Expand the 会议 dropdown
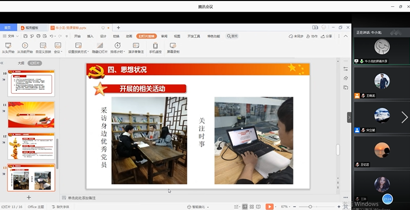This screenshot has height=210, width=410. pyautogui.click(x=58, y=52)
